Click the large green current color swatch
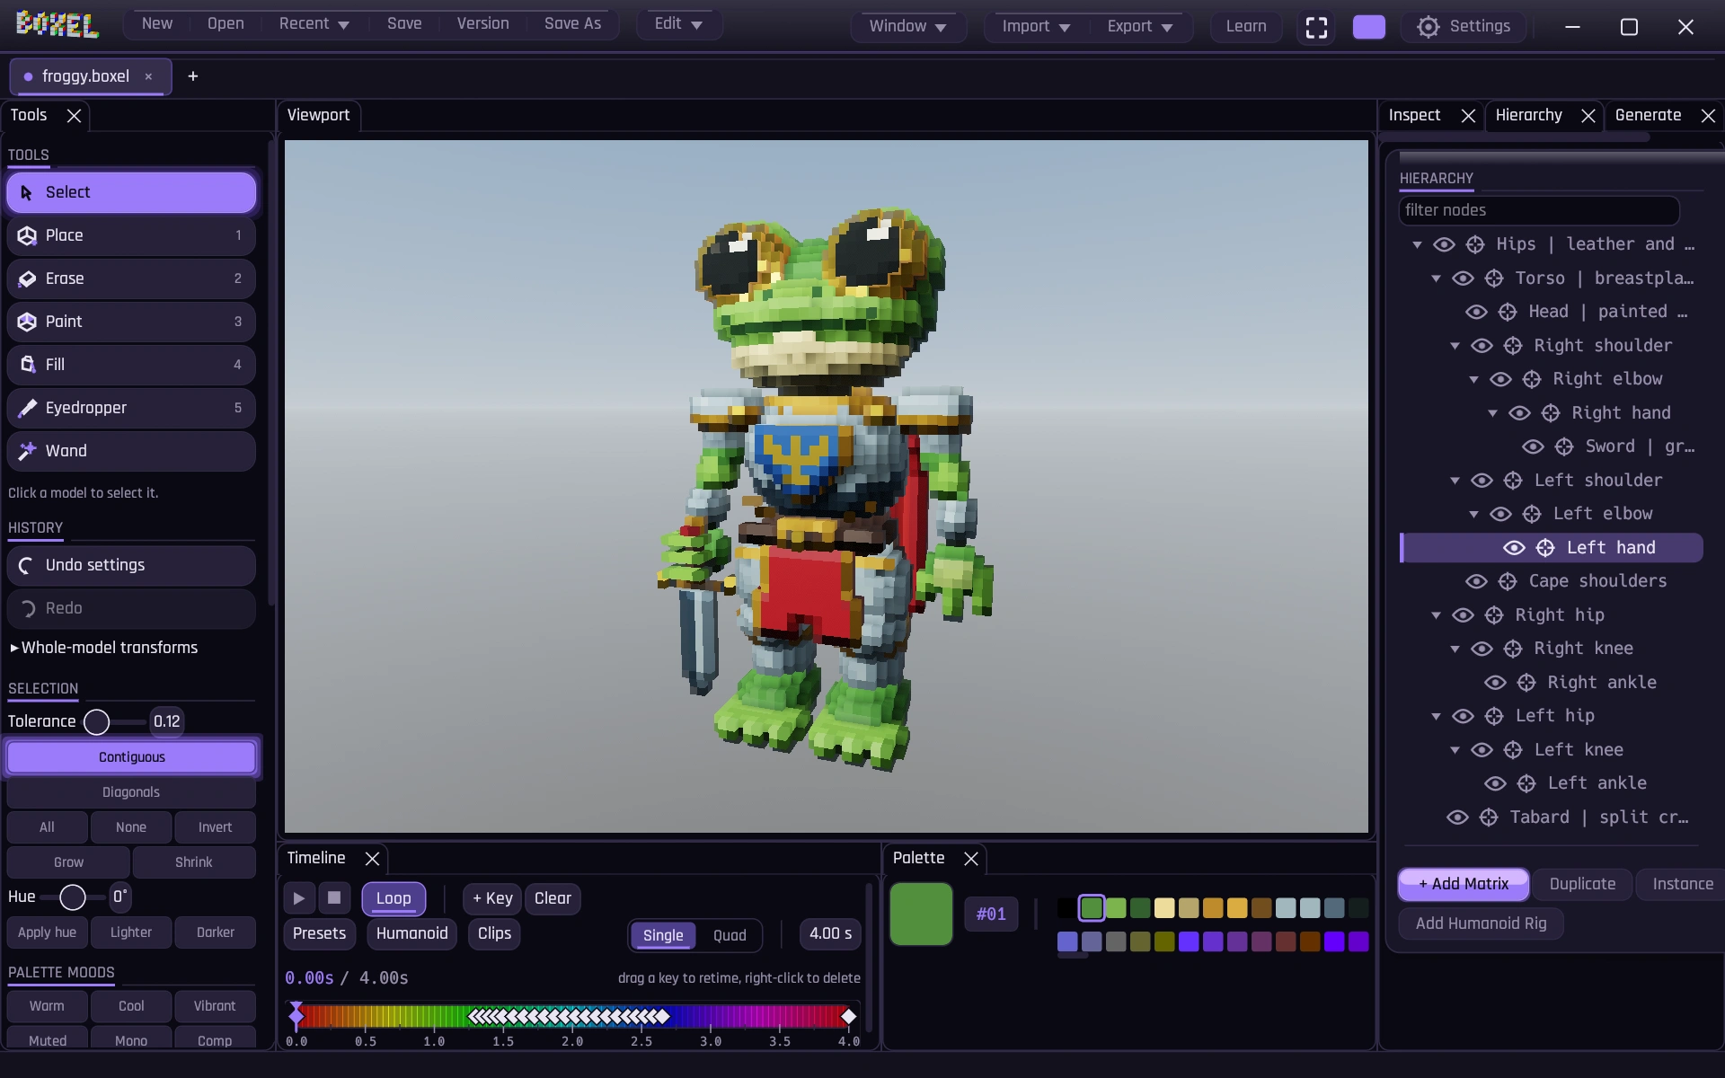Image resolution: width=1725 pixels, height=1078 pixels. coord(921,915)
